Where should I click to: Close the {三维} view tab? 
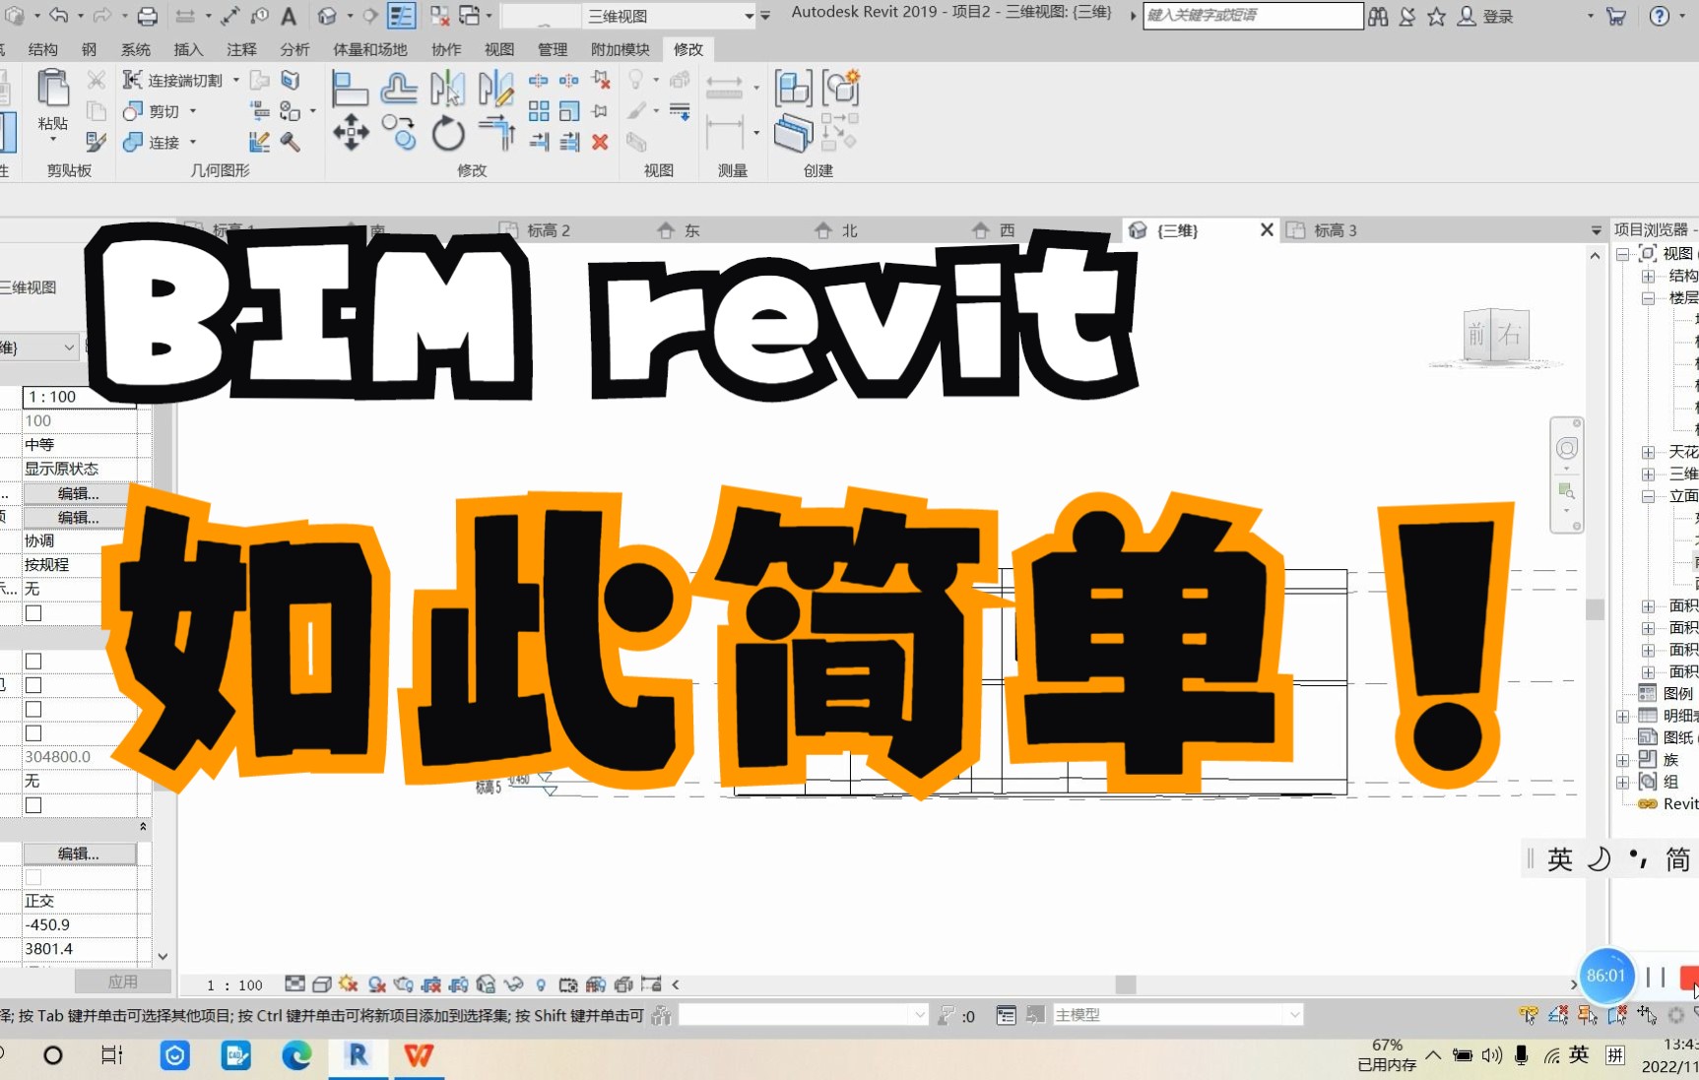click(x=1267, y=229)
